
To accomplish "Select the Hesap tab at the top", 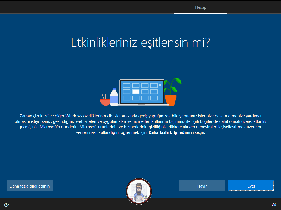I will click(x=201, y=7).
